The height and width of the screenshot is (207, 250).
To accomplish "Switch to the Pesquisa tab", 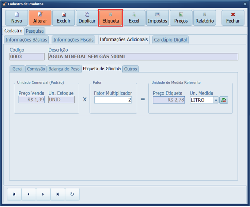I will [35, 31].
